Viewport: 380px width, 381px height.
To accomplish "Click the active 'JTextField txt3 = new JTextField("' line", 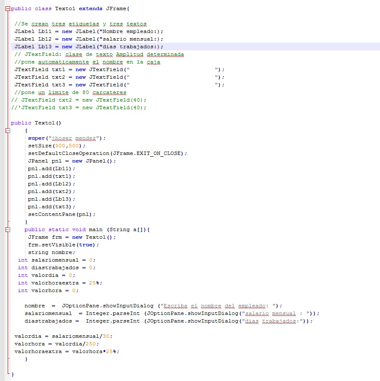I will (x=119, y=85).
